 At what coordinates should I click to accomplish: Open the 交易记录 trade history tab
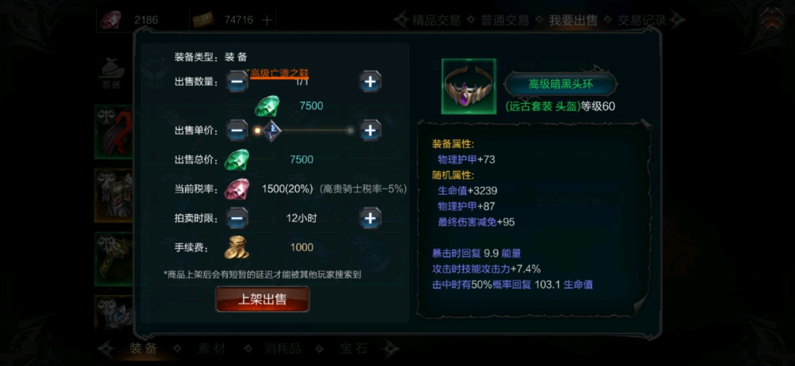641,21
